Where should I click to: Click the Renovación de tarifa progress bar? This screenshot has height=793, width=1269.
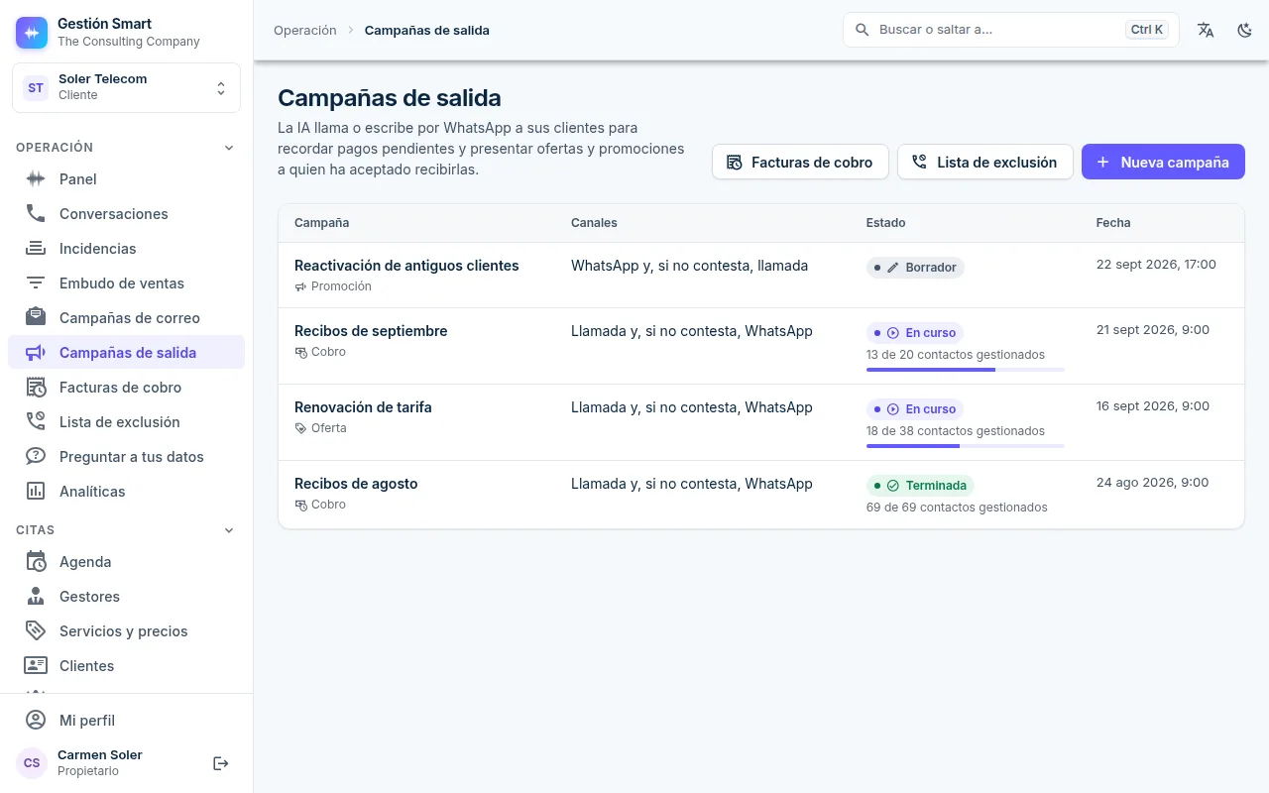point(966,446)
